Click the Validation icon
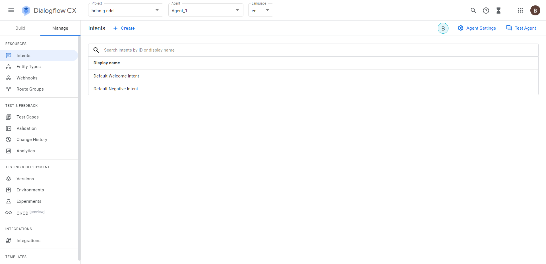 tap(9, 128)
